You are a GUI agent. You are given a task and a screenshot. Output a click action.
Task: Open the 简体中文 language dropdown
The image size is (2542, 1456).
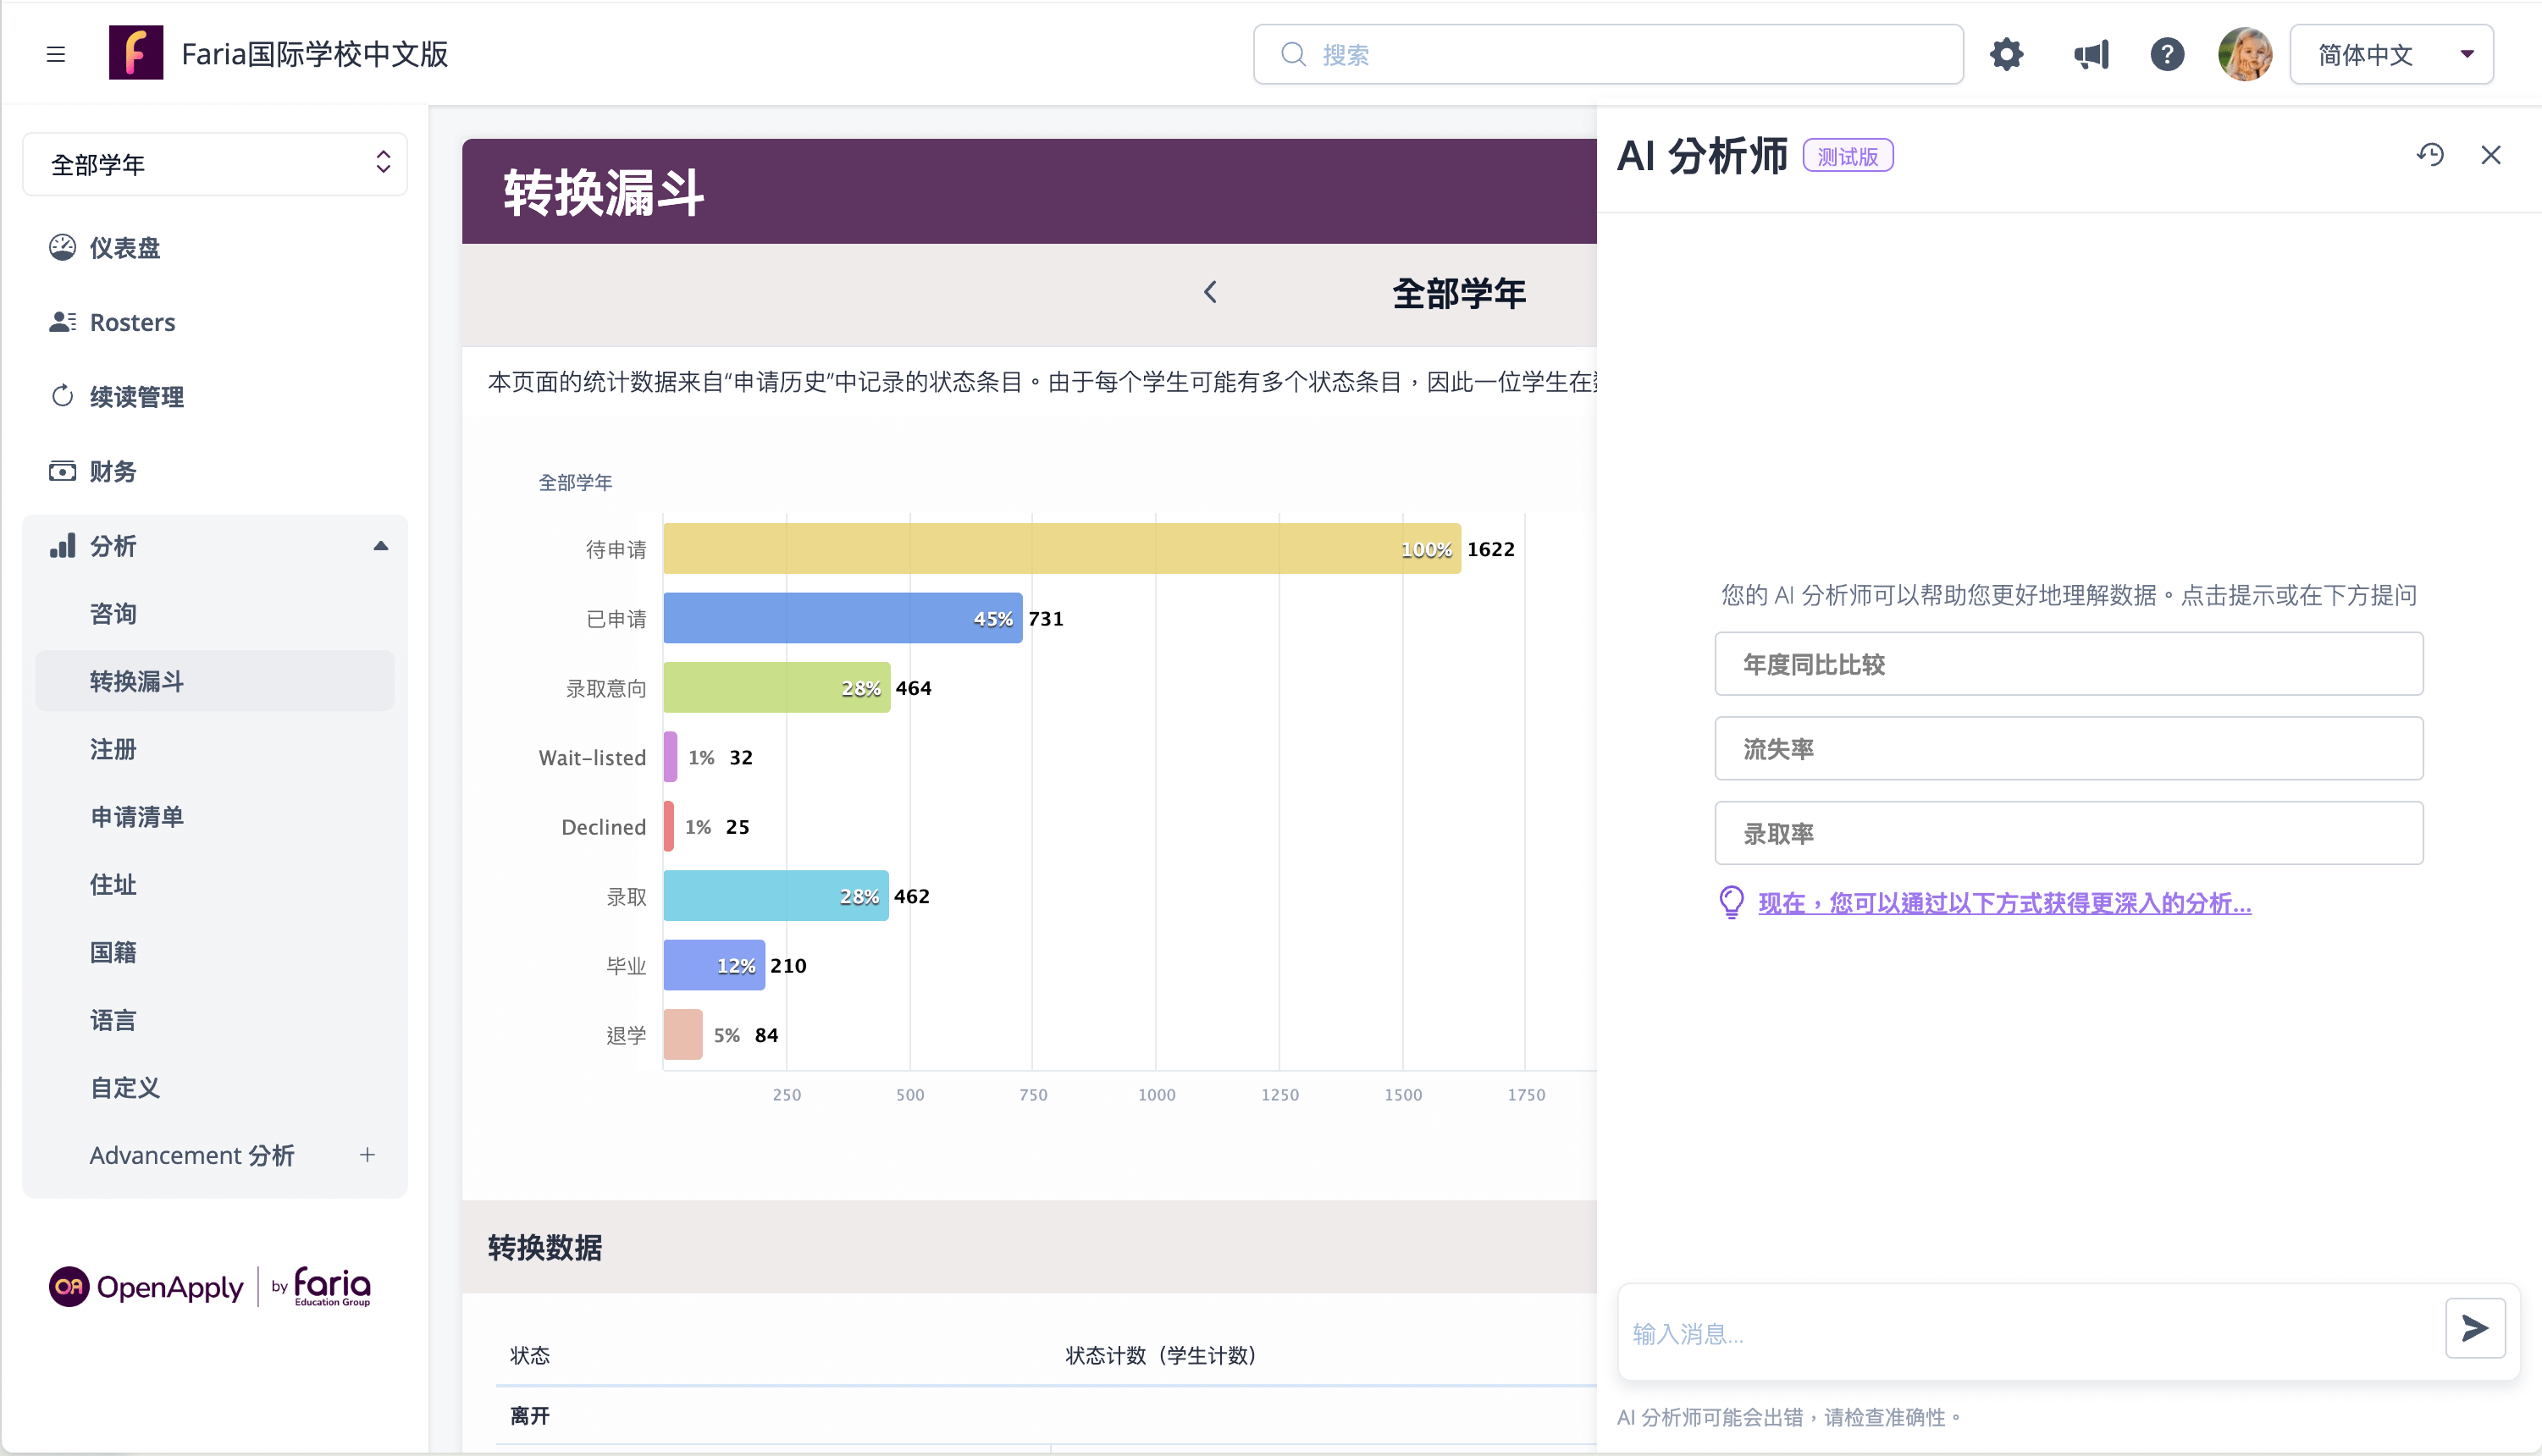2391,54
